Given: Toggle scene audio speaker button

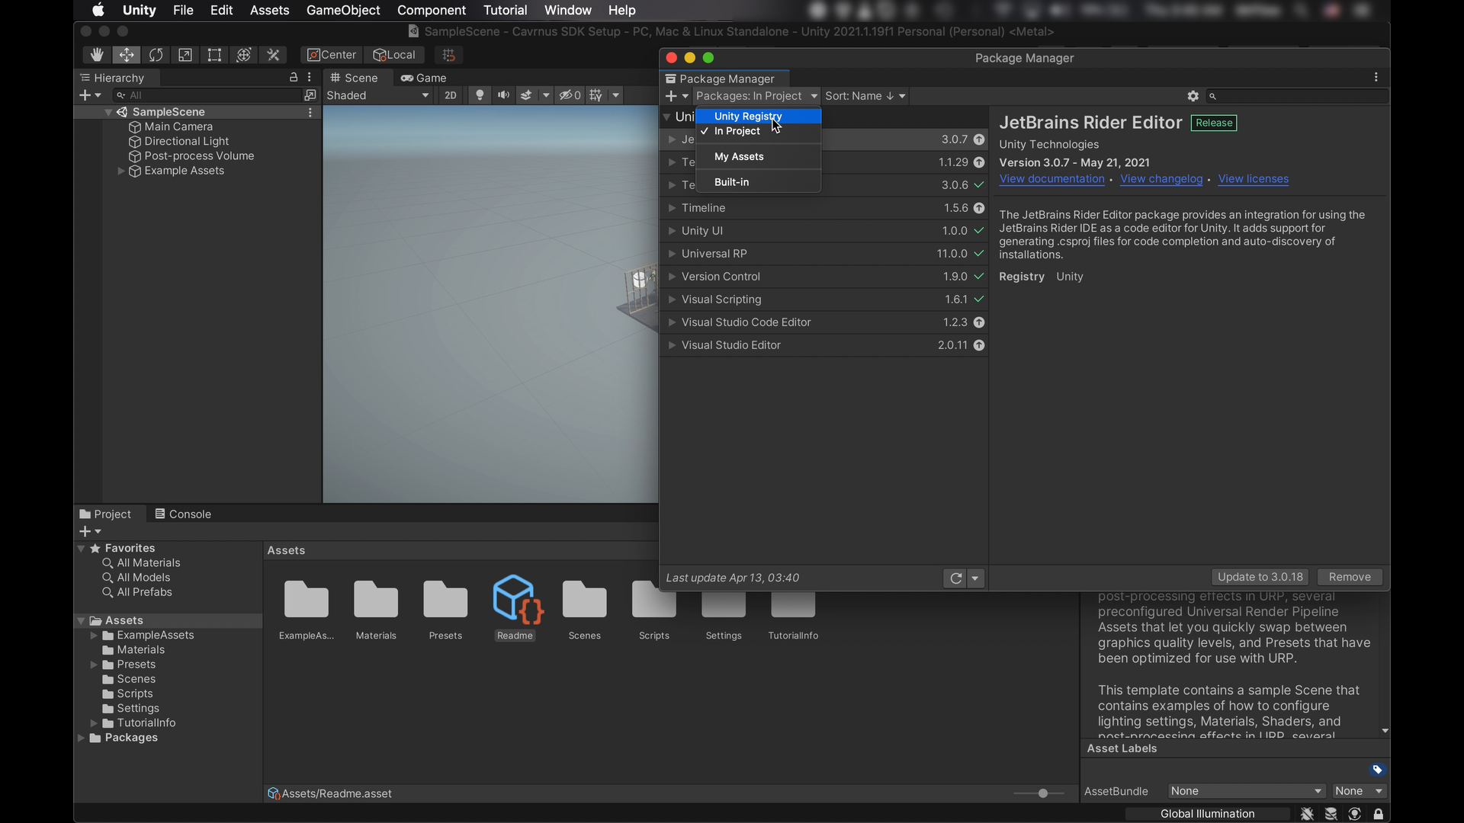Looking at the screenshot, I should pos(503,95).
